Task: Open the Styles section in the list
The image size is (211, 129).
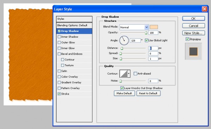Action: click(x=74, y=19)
